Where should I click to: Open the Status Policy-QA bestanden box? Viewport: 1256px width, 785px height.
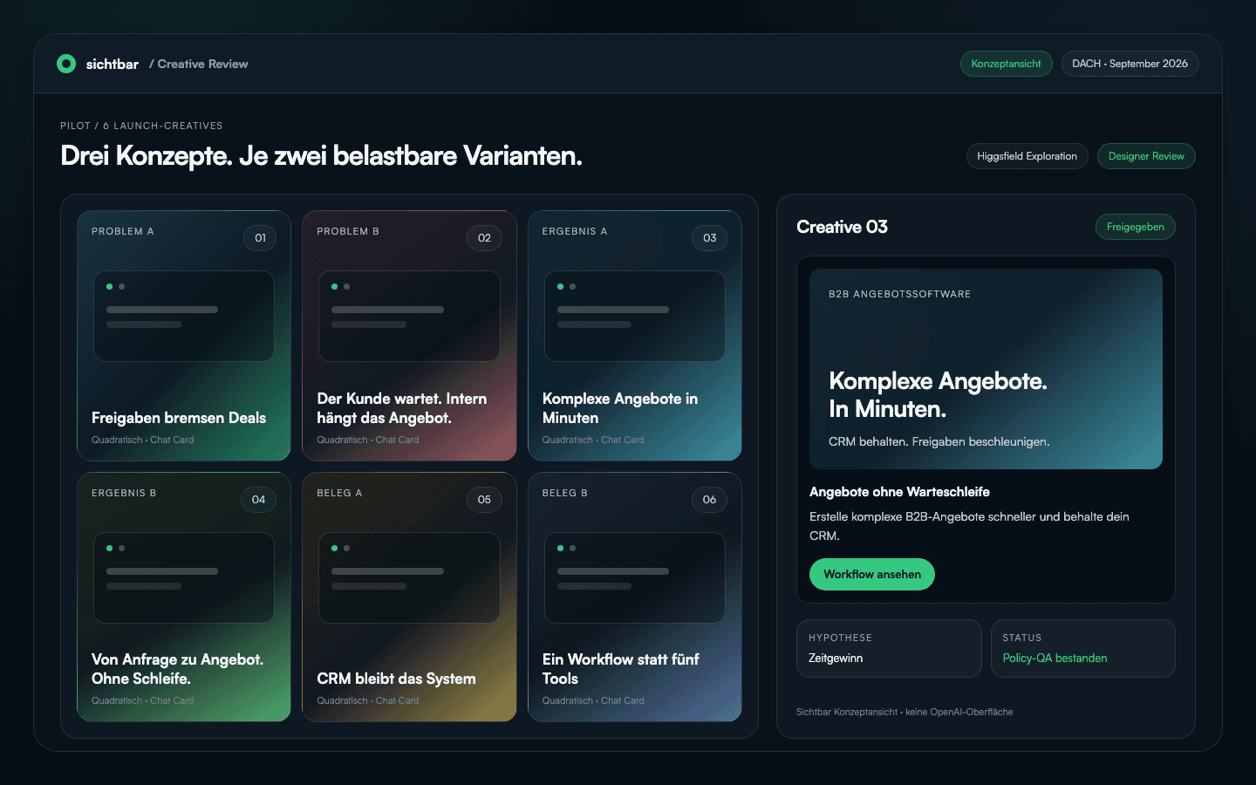pos(1082,648)
